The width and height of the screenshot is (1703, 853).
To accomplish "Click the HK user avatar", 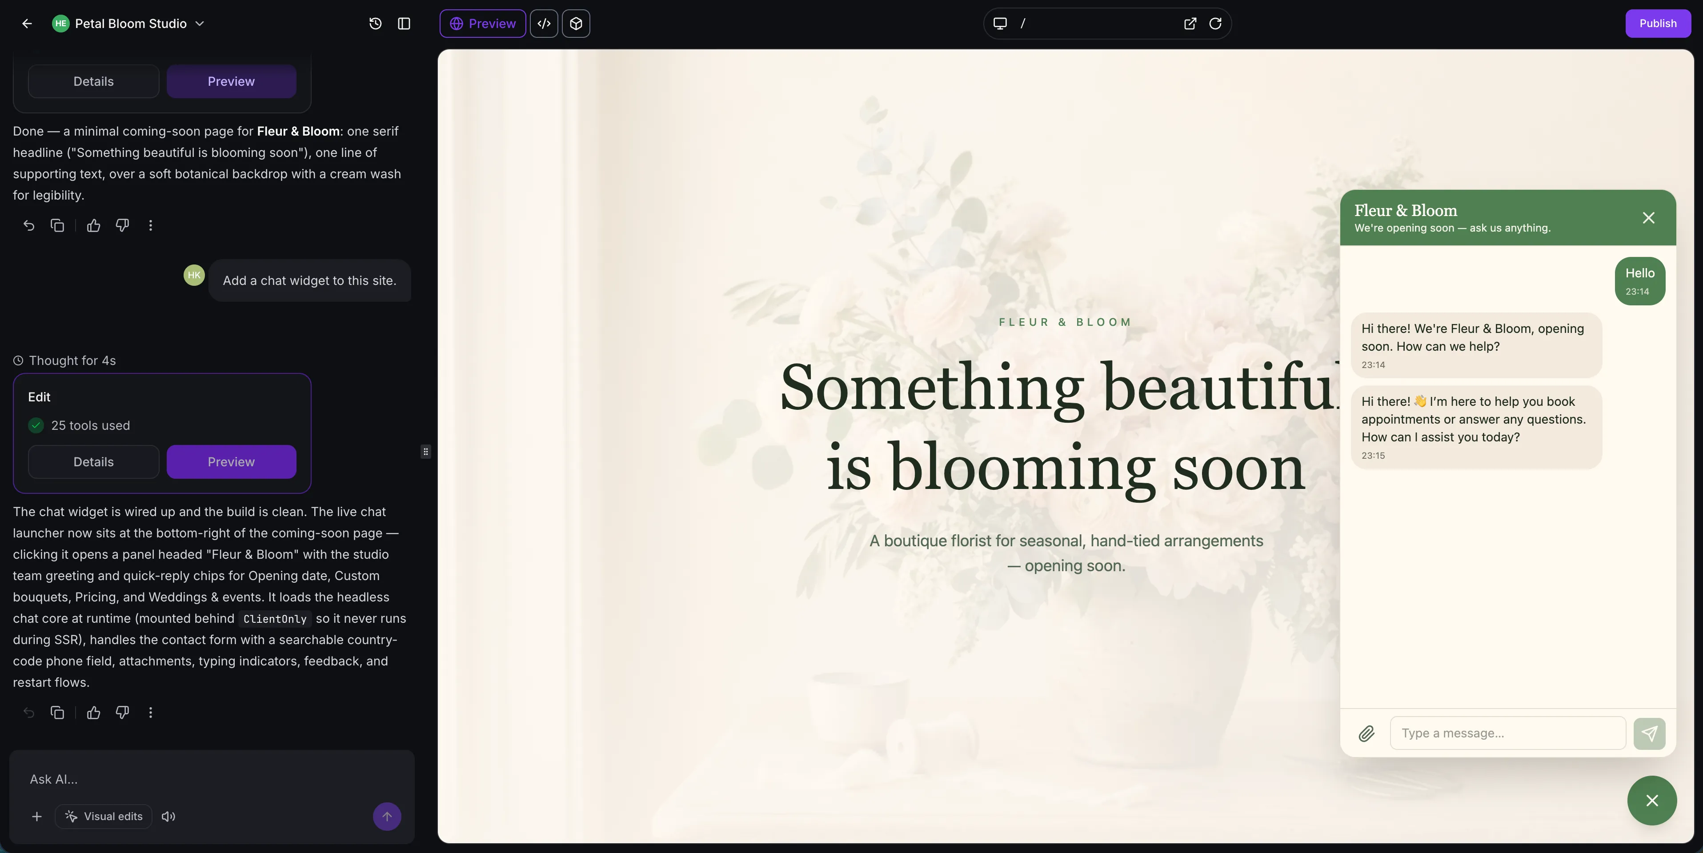I will coord(194,275).
